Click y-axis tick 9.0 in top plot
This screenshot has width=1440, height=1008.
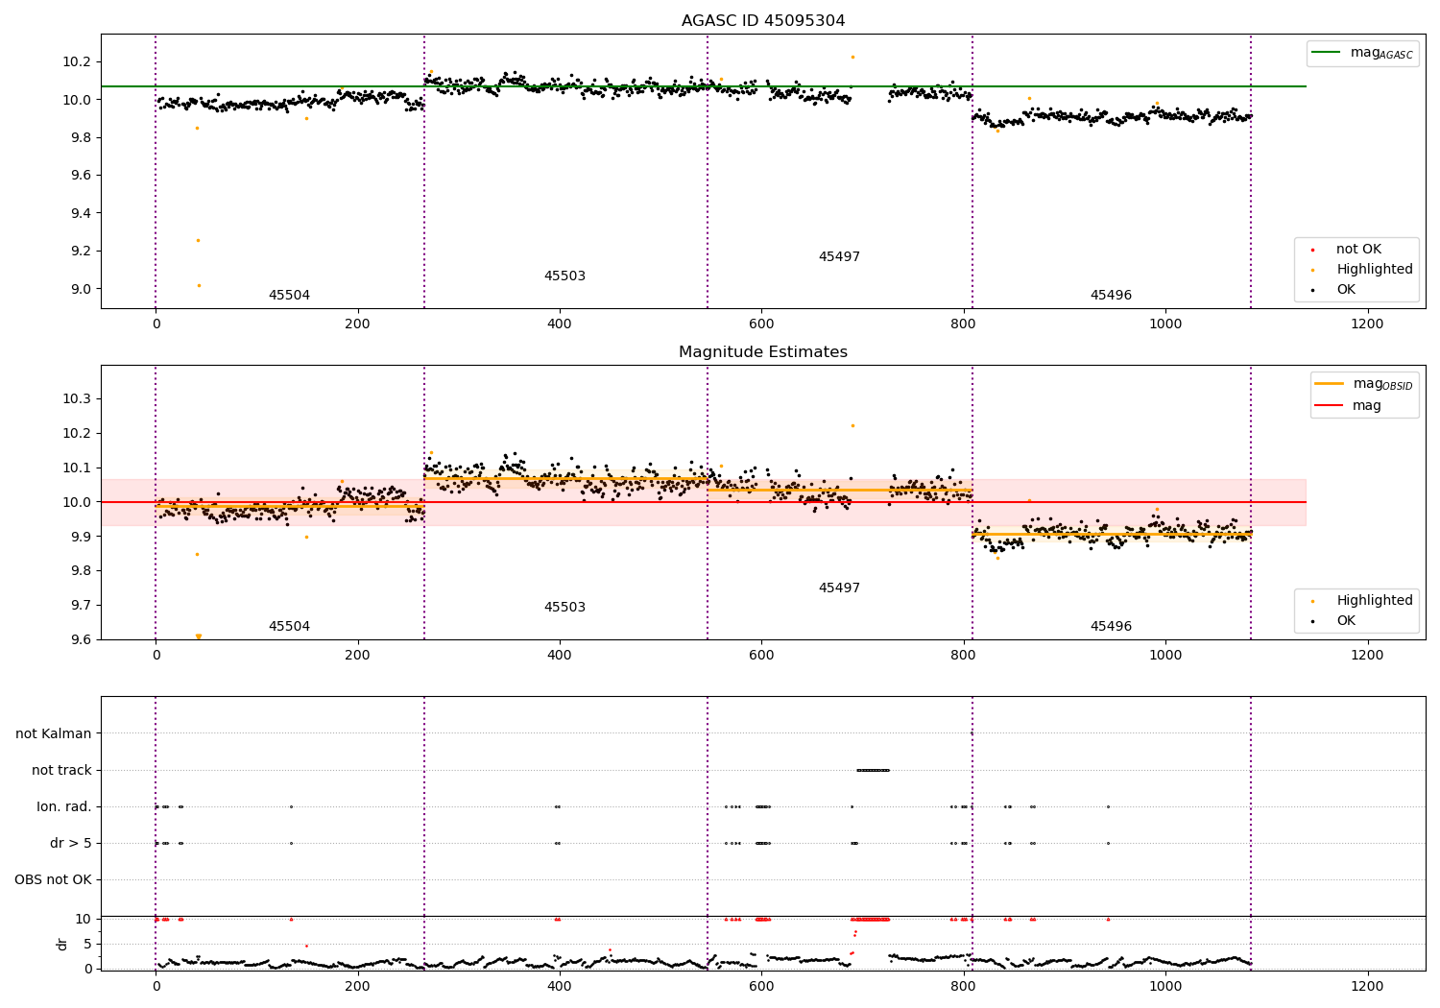pyautogui.click(x=80, y=289)
